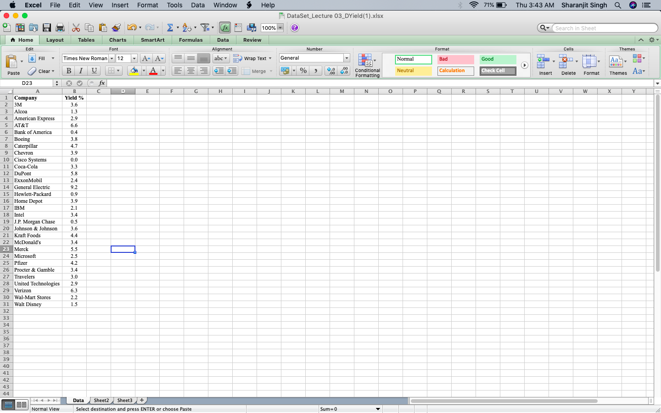Open the Formulas ribbon tab
This screenshot has height=413, width=661.
click(x=191, y=40)
